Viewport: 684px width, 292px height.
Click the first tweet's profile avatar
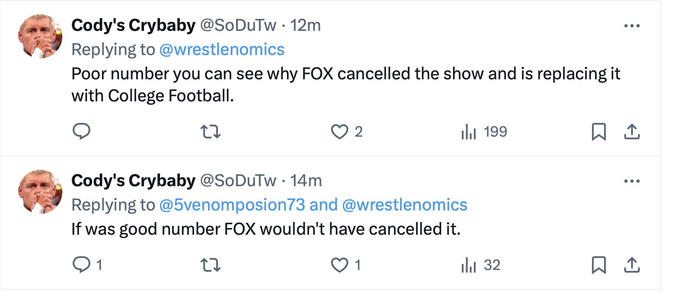[41, 36]
